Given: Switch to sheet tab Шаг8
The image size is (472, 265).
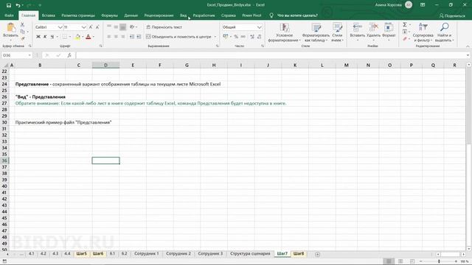Looking at the screenshot, I should click(x=299, y=253).
